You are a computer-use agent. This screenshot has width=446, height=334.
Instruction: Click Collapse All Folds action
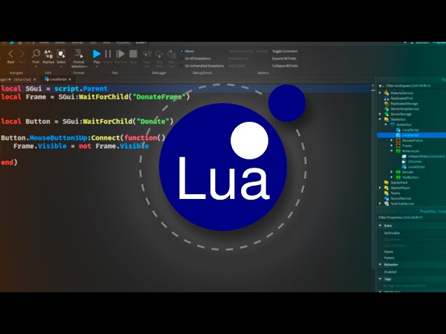pyautogui.click(x=285, y=66)
